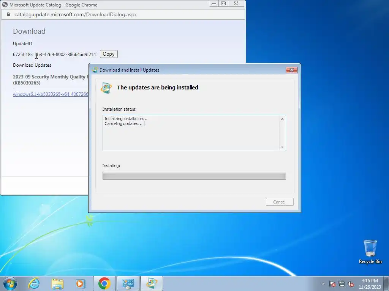The width and height of the screenshot is (389, 291).
Task: Click the lock icon in Chrome address bar
Action: [8, 14]
